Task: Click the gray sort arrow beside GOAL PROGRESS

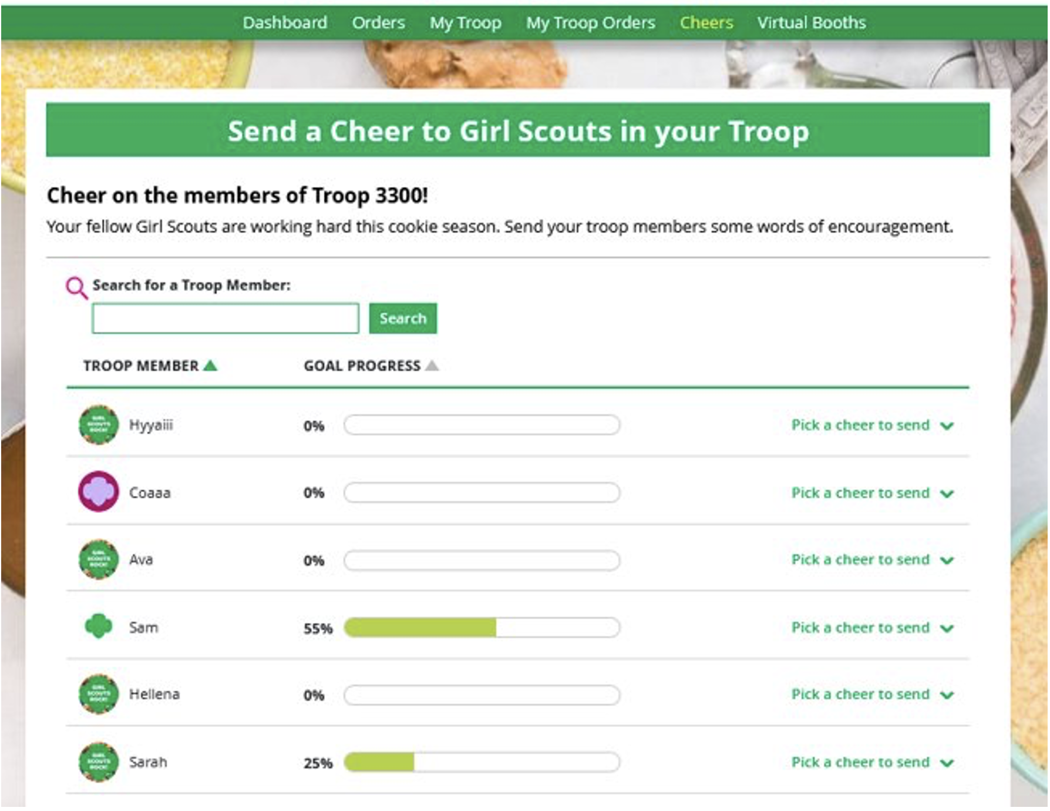Action: [x=433, y=365]
